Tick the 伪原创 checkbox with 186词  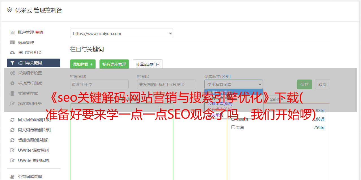click(x=233, y=119)
